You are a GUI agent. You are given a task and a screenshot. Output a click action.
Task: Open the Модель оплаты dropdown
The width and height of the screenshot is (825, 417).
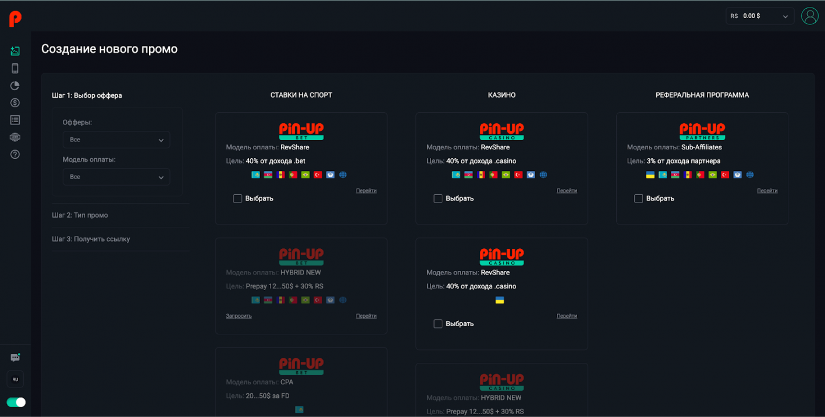pyautogui.click(x=116, y=177)
